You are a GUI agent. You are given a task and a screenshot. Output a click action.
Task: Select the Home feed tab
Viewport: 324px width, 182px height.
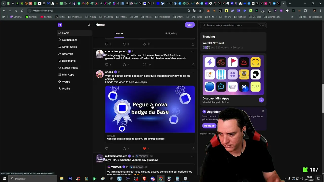point(119,33)
